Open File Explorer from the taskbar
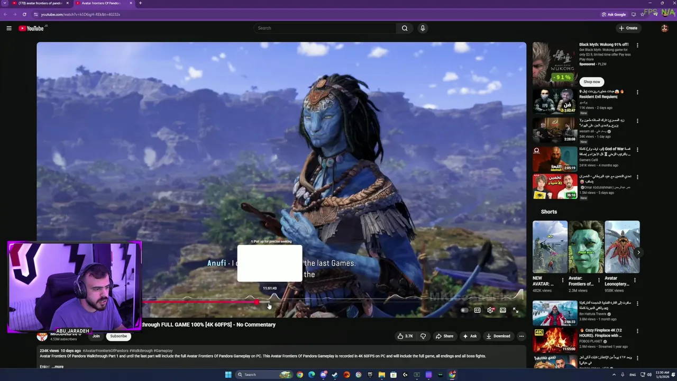This screenshot has width=677, height=381. (381, 375)
